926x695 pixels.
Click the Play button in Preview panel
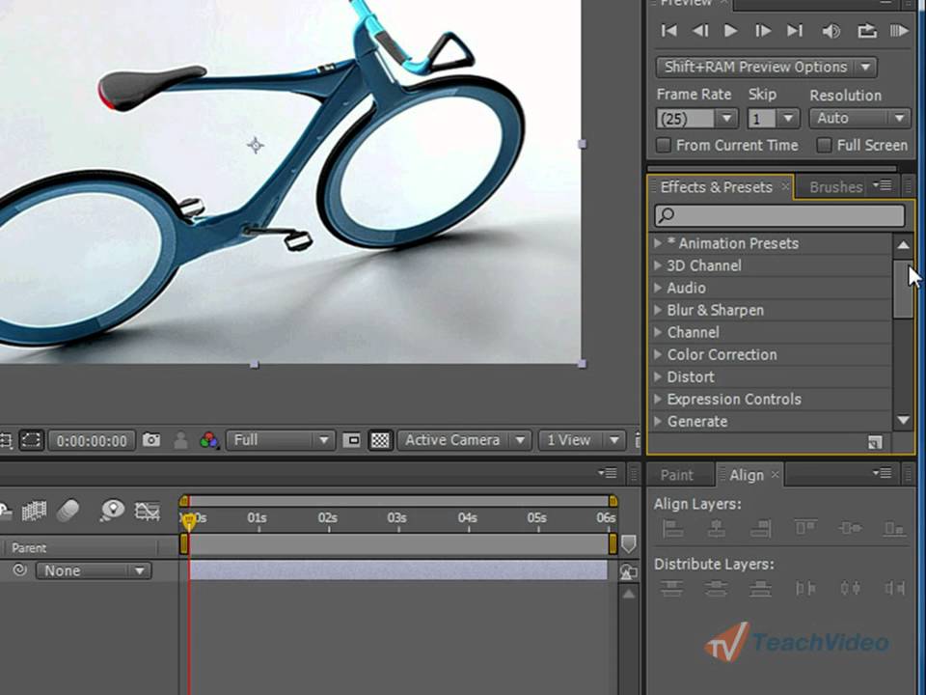731,31
